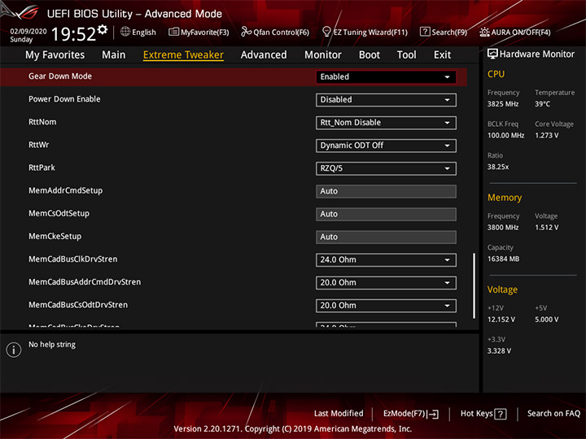Click the MemCkeSetup Auto field

tap(386, 237)
